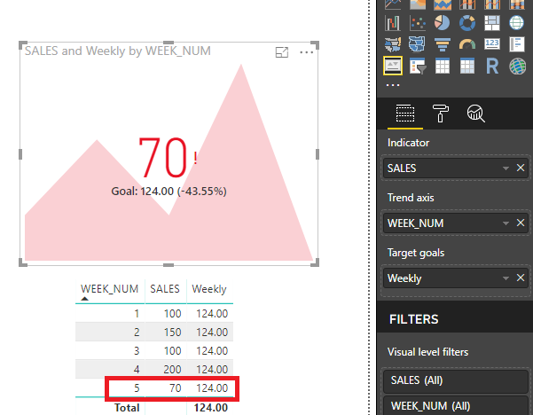Viewport: 533px width, 415px height.
Task: Sort table by Weekly column header
Action: (209, 289)
